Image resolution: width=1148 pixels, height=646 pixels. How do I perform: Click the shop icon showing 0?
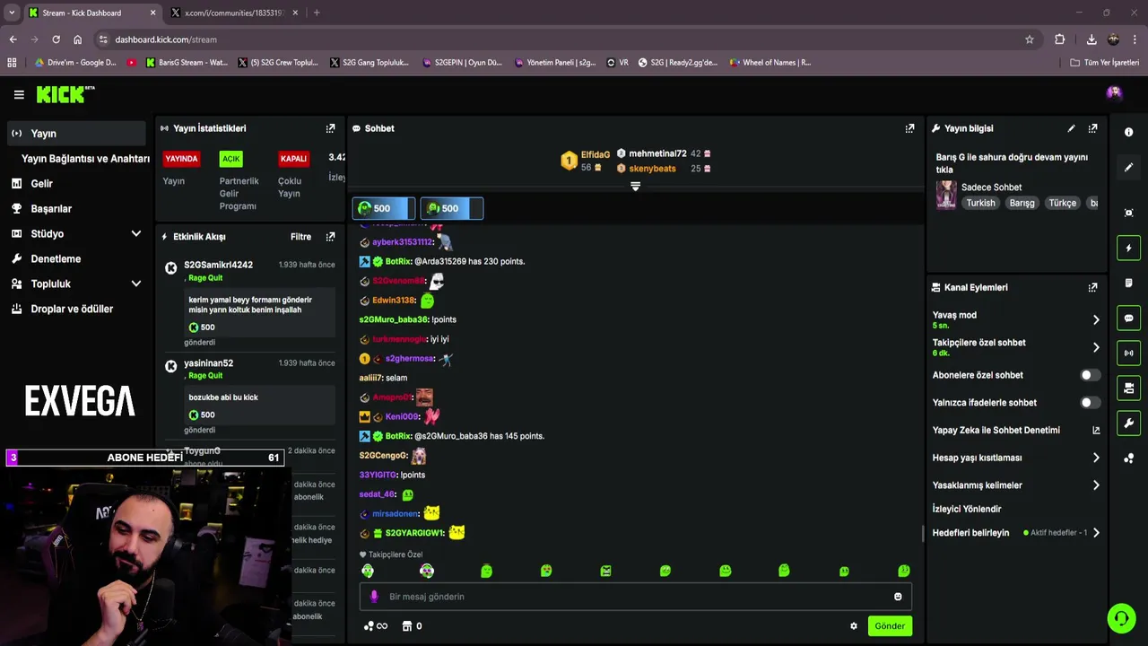pyautogui.click(x=412, y=626)
